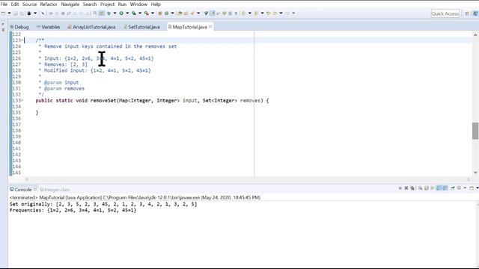
Task: Click the Coverage launch icon
Action: coord(134,13)
